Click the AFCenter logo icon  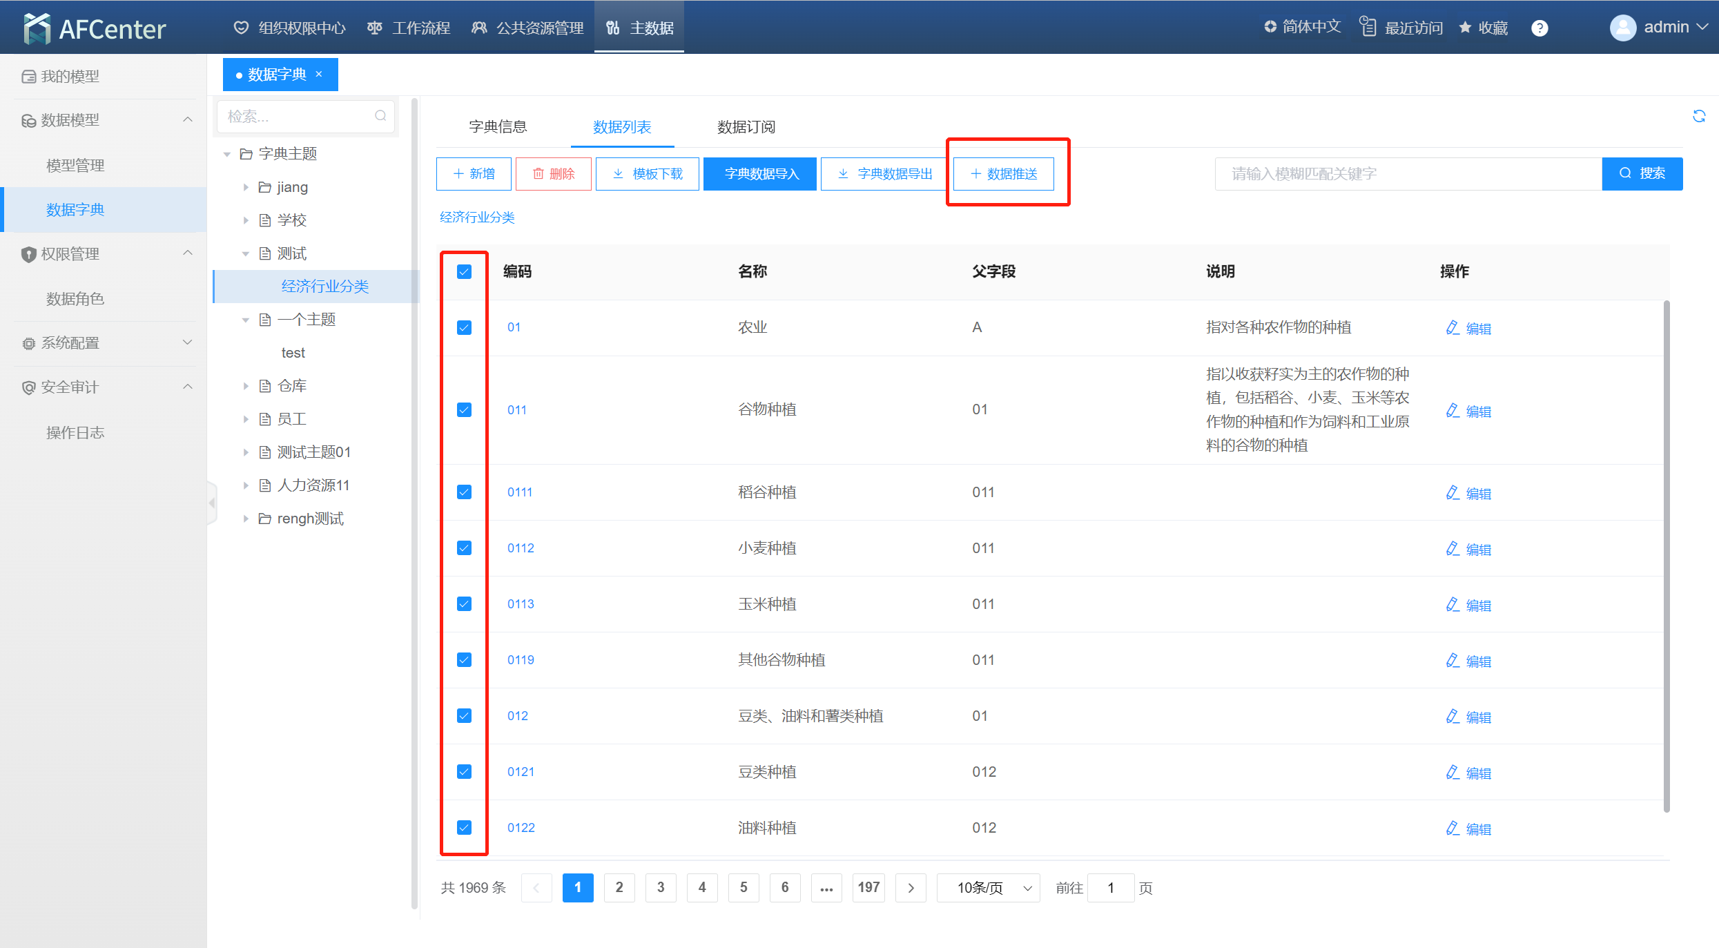pyautogui.click(x=37, y=28)
